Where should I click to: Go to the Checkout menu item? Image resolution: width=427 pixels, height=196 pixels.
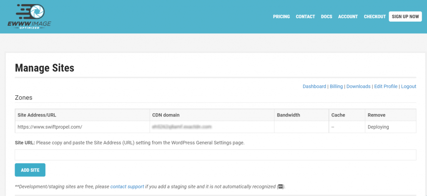coord(375,17)
